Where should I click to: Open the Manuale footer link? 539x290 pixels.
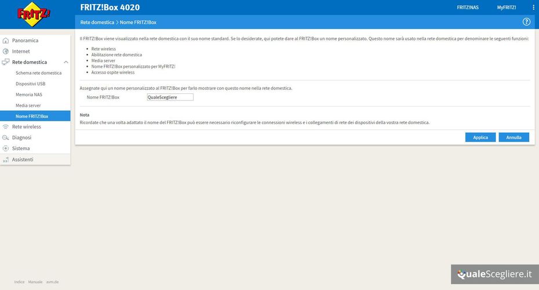pyautogui.click(x=35, y=282)
